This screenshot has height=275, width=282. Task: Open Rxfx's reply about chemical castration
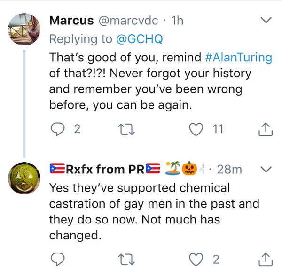(x=155, y=212)
